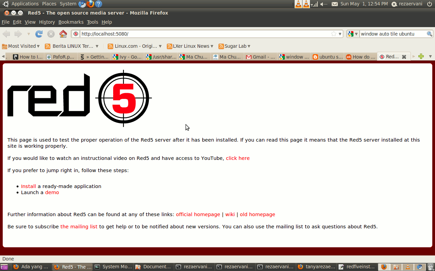
Task: Click 'the mailing list' link
Action: pyautogui.click(x=79, y=227)
